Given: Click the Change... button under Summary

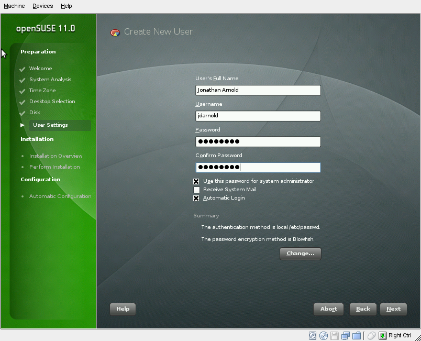Looking at the screenshot, I should [x=300, y=254].
